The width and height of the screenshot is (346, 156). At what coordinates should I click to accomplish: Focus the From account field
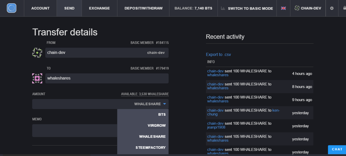point(107,53)
